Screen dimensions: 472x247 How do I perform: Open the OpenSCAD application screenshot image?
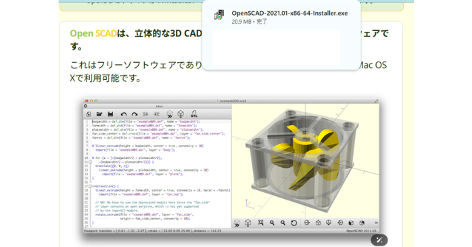point(231,166)
